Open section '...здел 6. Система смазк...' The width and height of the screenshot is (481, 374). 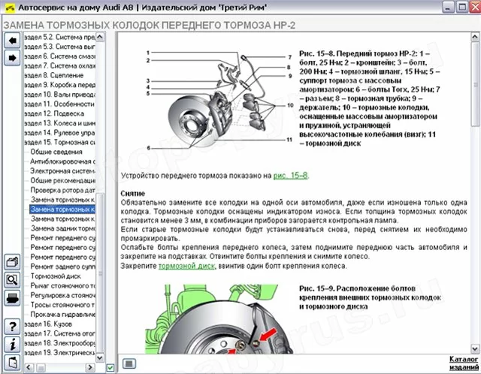point(60,56)
